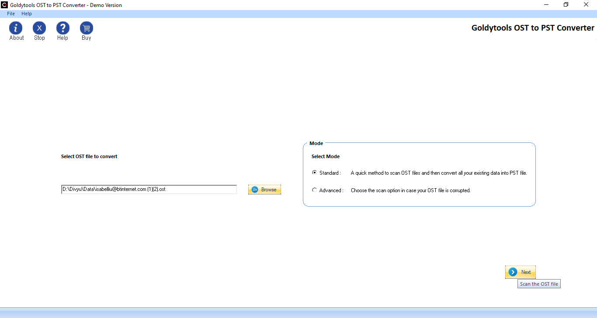Click the Mode group box header

click(316, 143)
